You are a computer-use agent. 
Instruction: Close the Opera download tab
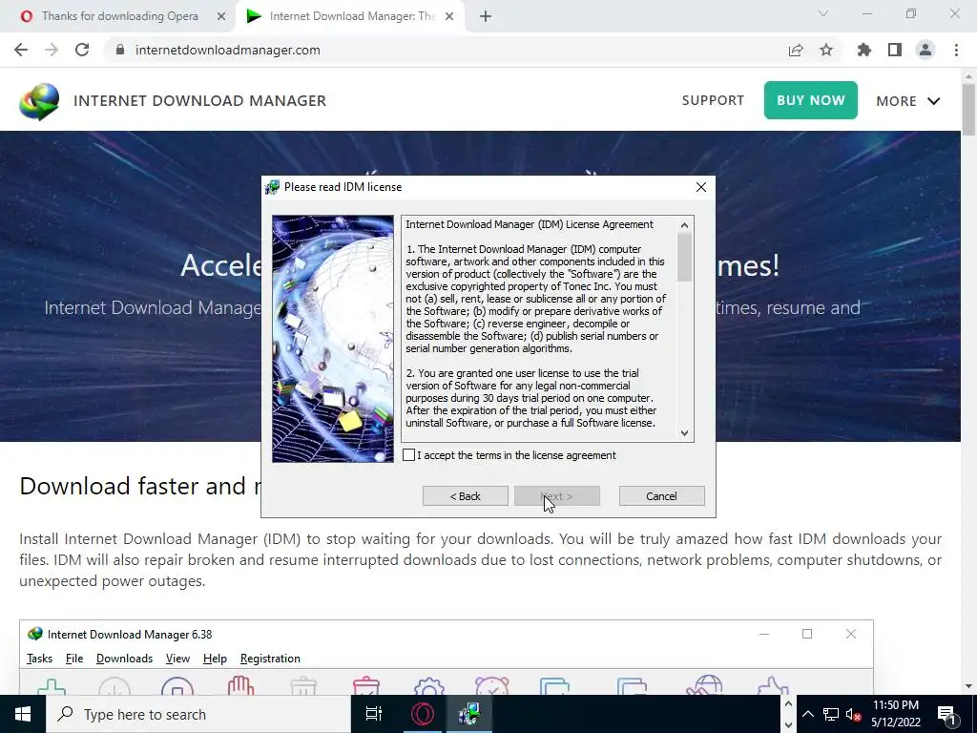(221, 17)
